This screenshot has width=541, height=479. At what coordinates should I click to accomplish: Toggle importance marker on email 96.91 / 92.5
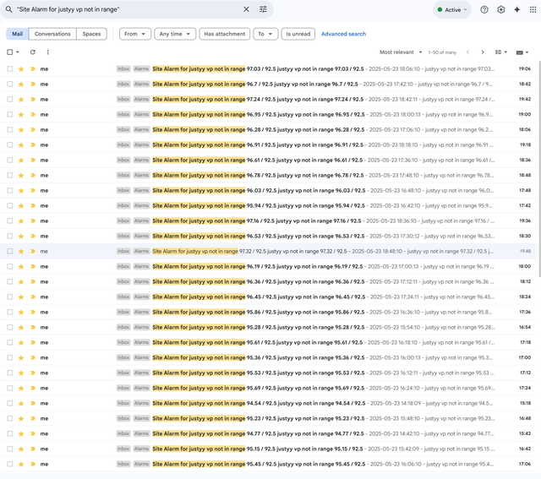(x=33, y=144)
